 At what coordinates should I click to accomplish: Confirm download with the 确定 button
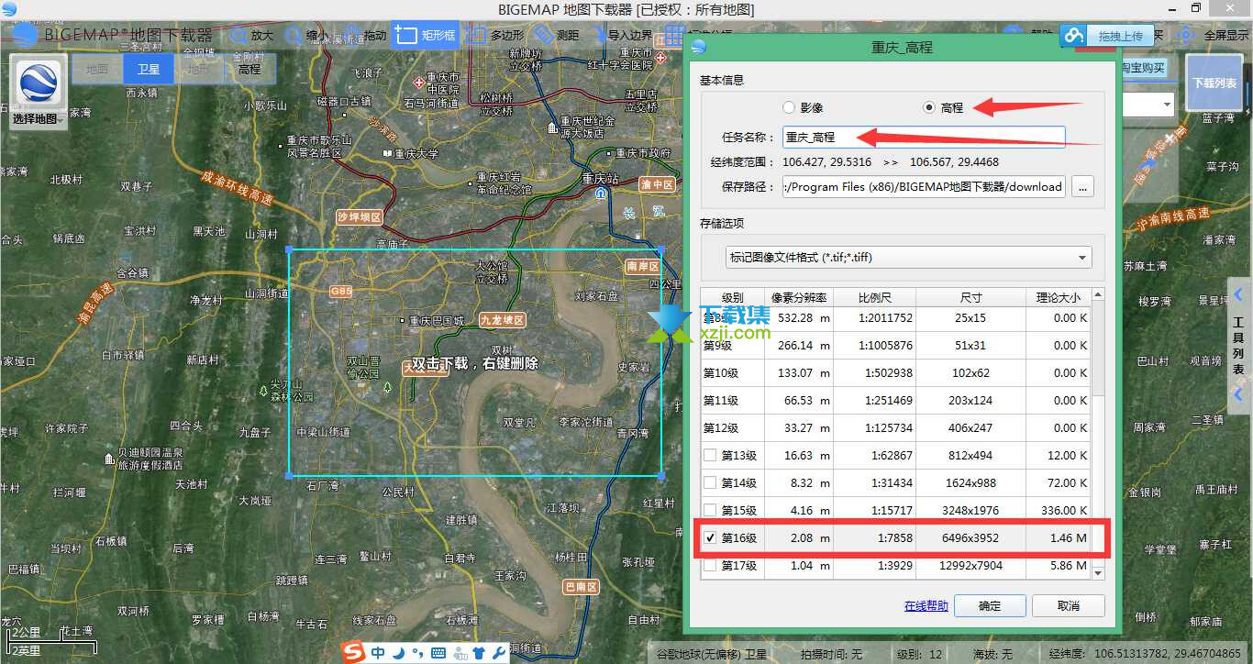tap(990, 605)
